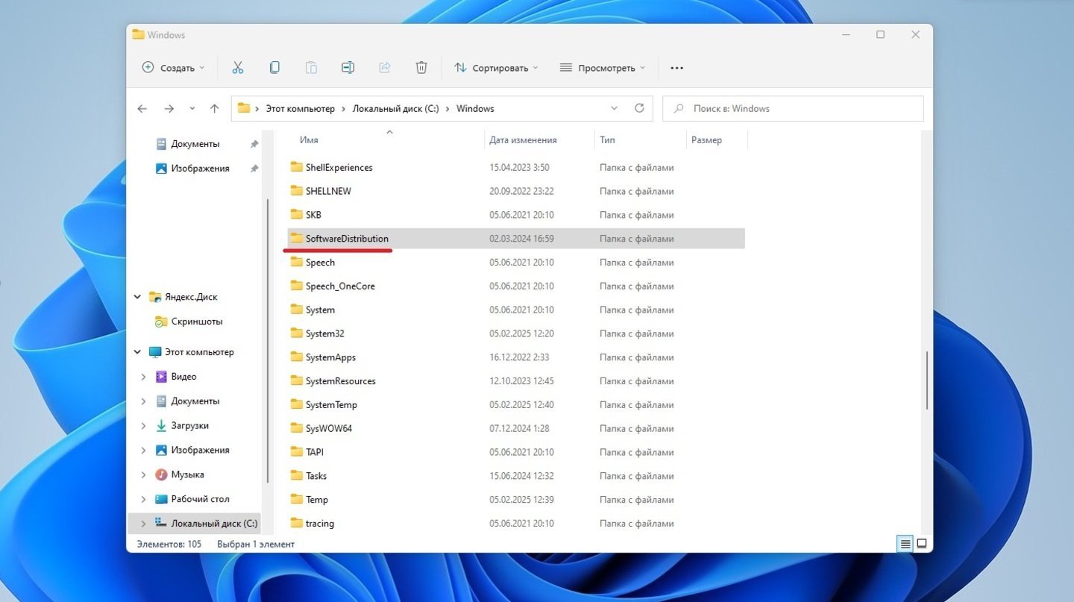This screenshot has height=602, width=1074.
Task: Select the ShellExperiences folder row
Action: 516,168
